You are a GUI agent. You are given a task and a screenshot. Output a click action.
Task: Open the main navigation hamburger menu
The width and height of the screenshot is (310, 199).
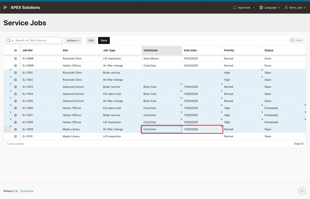pos(5,8)
